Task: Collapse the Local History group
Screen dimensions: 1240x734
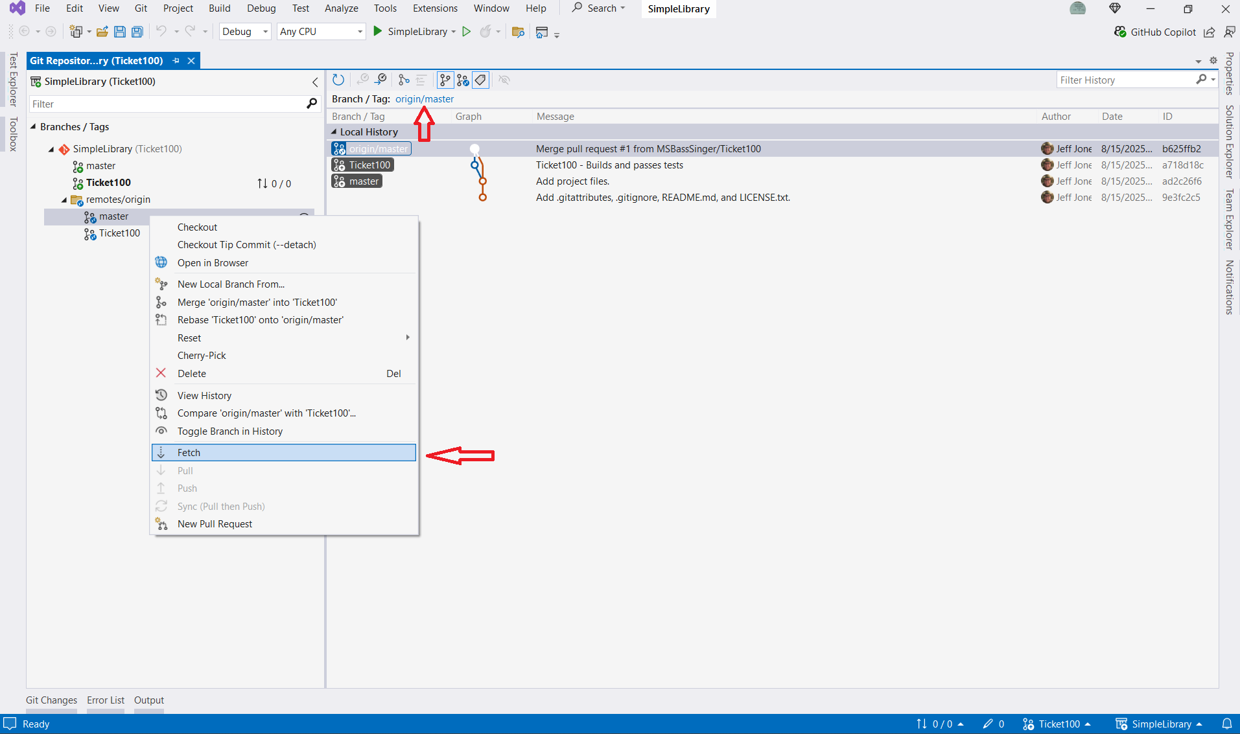Action: [x=334, y=132]
